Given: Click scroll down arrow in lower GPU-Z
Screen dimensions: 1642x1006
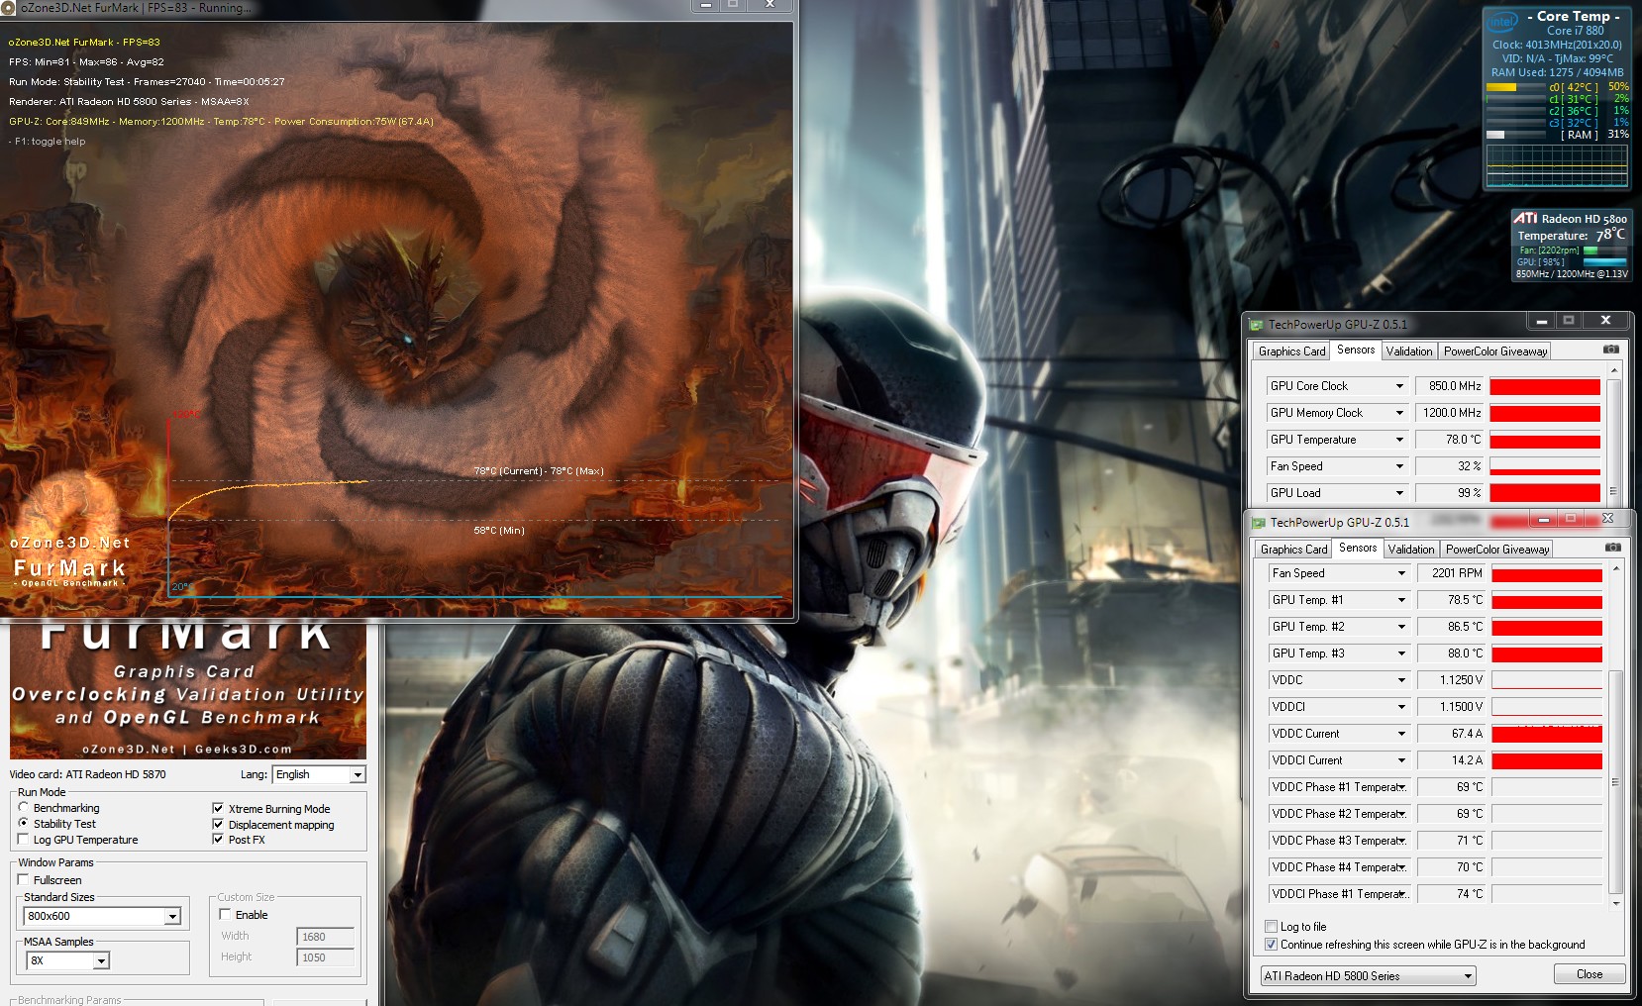Looking at the screenshot, I should pyautogui.click(x=1616, y=903).
